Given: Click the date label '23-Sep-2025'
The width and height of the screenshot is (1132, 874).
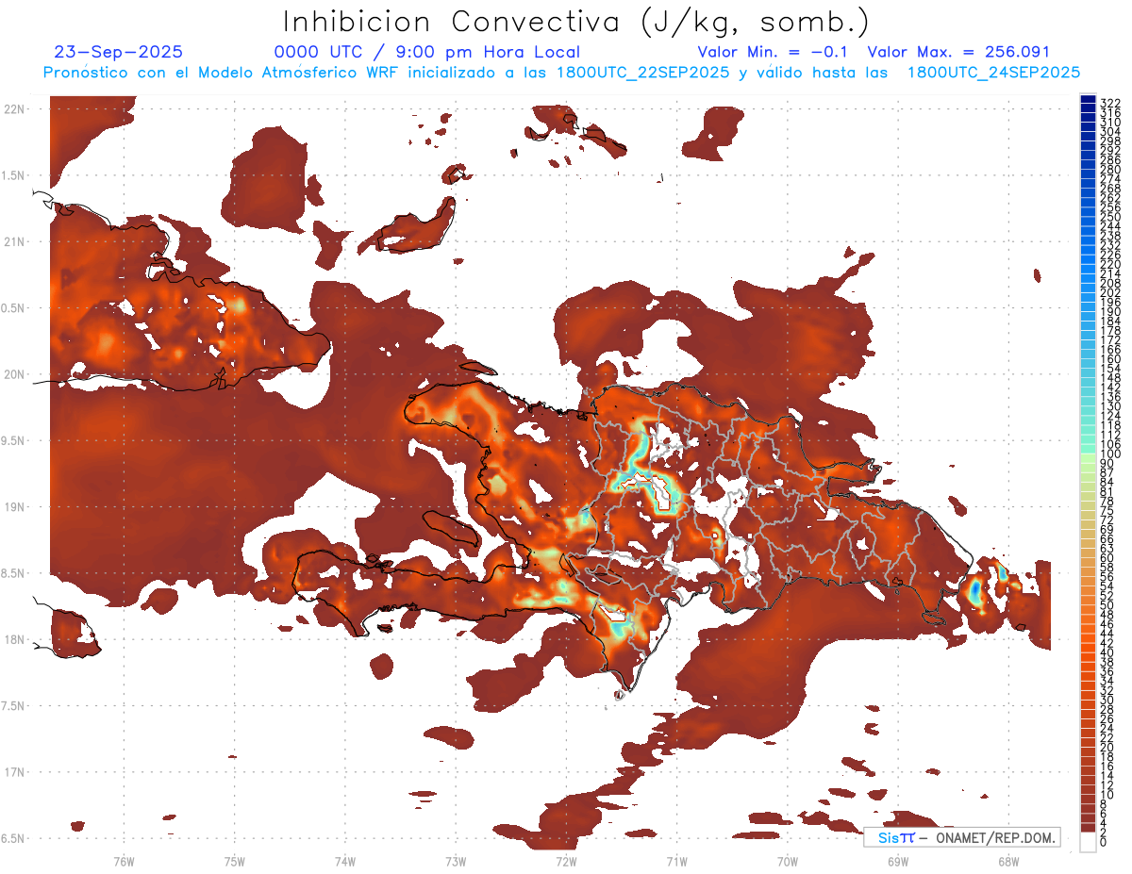Looking at the screenshot, I should pos(119,53).
